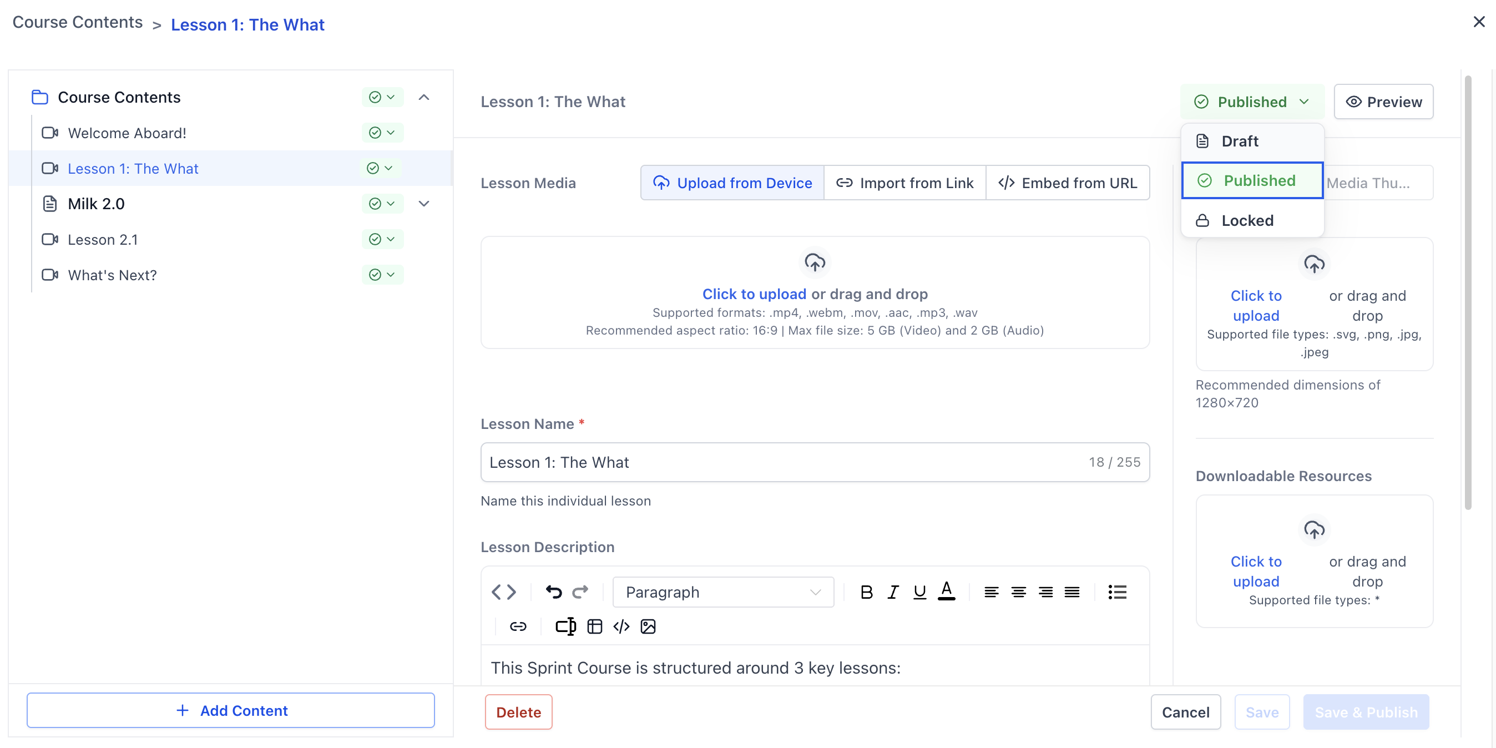Open source code view icon
The width and height of the screenshot is (1496, 748).
coord(503,592)
